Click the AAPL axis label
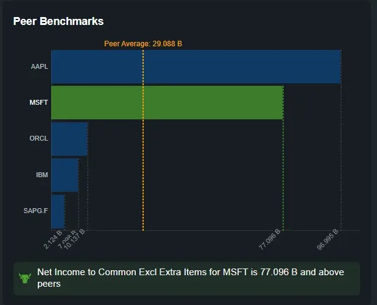Screen dimensions: 377x305 tap(40, 66)
